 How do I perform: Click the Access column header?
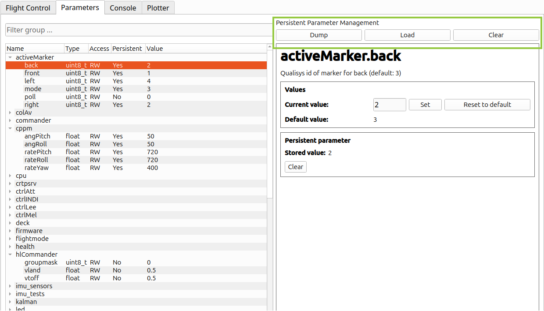100,49
